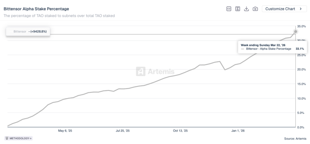Expand the Customize Chart chevron arrow
This screenshot has width=310, height=144.
click(x=301, y=9)
